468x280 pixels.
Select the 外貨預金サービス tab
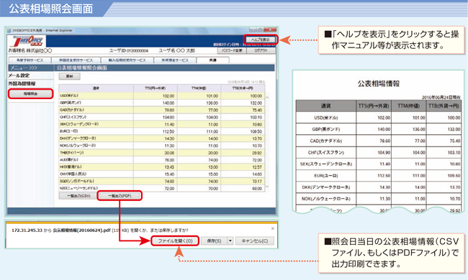point(175,60)
